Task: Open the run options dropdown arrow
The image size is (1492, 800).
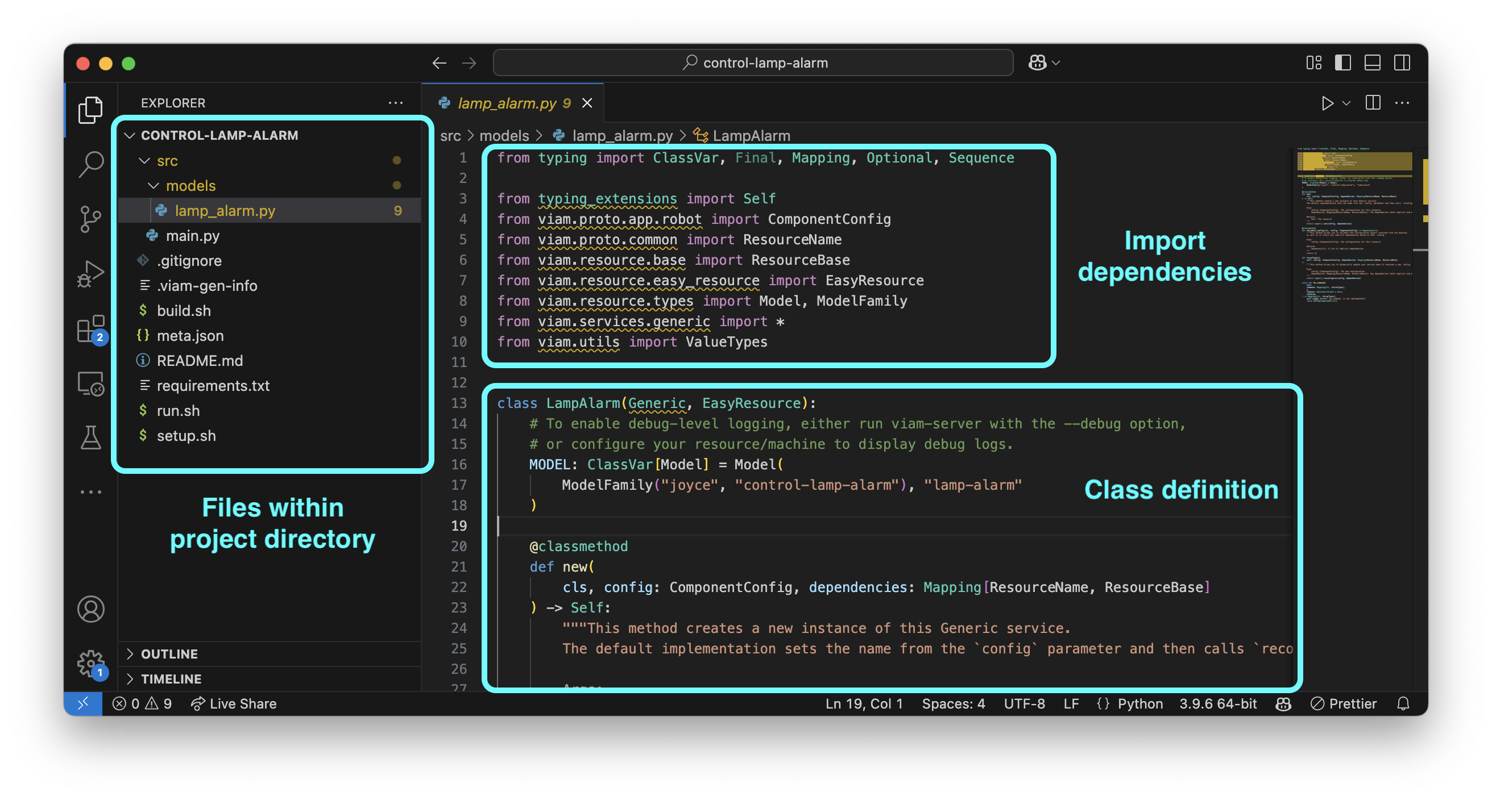Action: pos(1346,103)
